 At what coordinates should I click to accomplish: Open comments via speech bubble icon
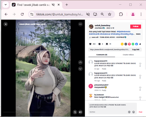tap(100, 44)
